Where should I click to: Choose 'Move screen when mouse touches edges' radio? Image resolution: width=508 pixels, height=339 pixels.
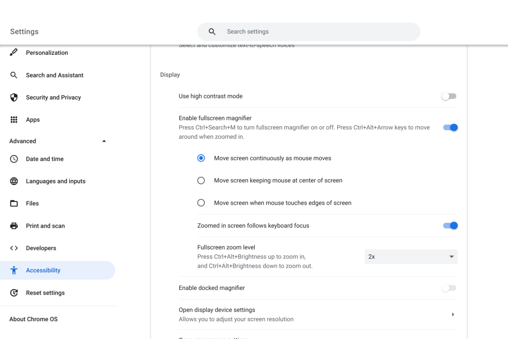click(x=201, y=203)
